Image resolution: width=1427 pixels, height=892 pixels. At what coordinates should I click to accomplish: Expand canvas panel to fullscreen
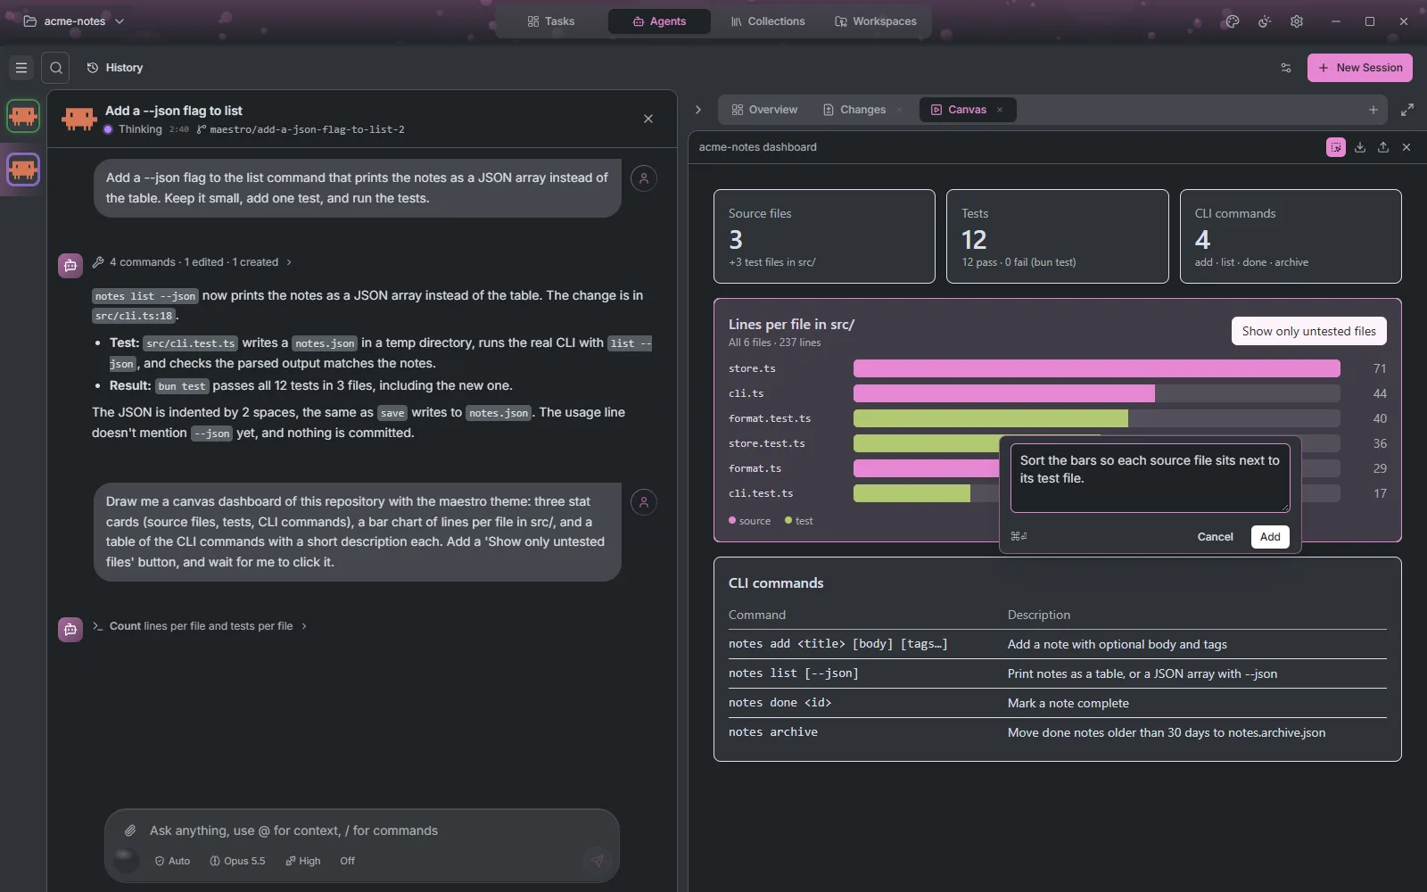coord(1407,110)
